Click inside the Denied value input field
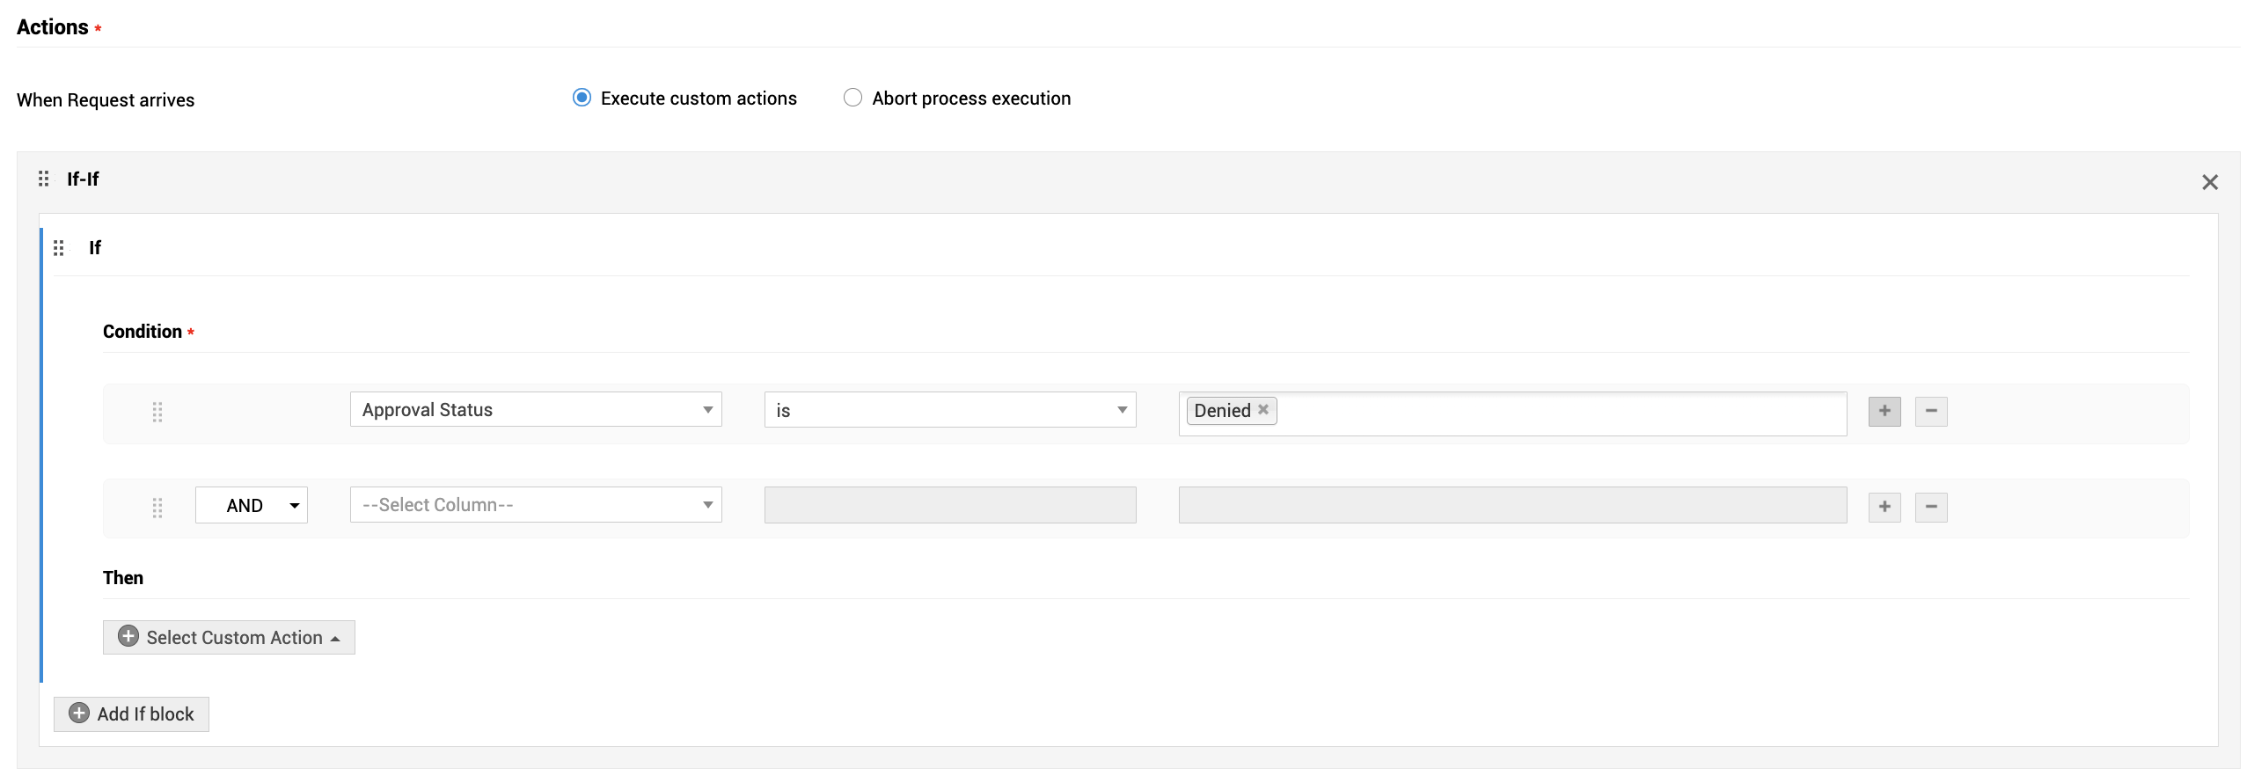 [1557, 413]
